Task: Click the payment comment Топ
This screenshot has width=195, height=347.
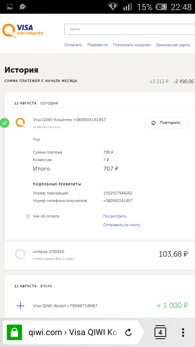Action: tap(36, 140)
